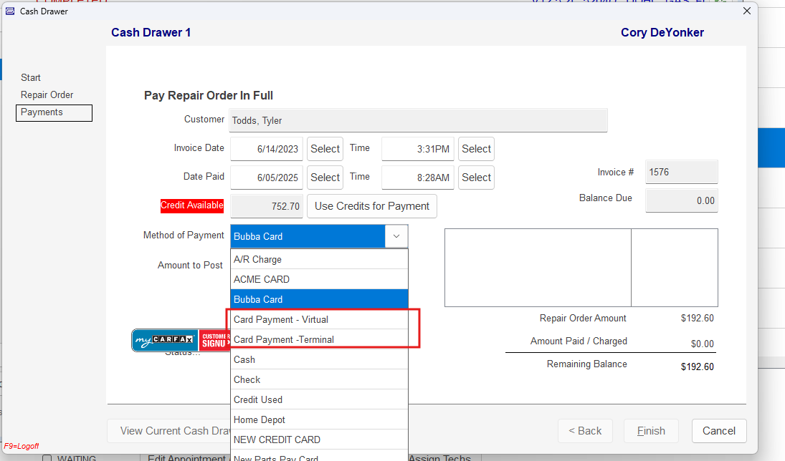This screenshot has height=461, width=785.
Task: Click the Invoice Date time input
Action: [x=418, y=149]
